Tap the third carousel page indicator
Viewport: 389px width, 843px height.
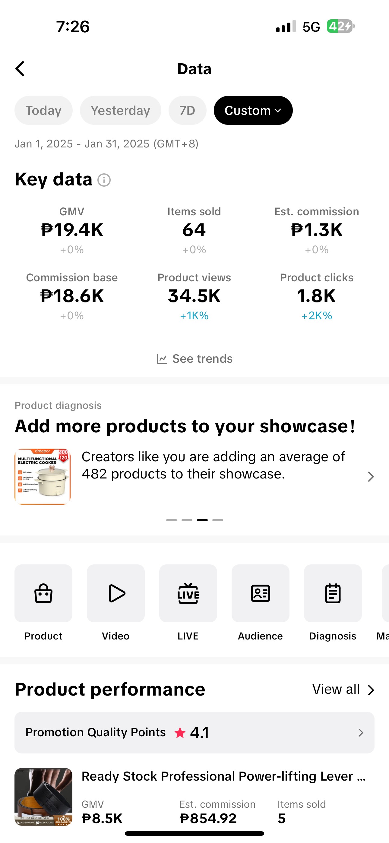coord(202,520)
